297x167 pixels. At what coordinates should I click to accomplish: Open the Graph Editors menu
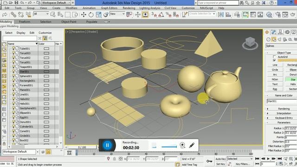pos(109,8)
